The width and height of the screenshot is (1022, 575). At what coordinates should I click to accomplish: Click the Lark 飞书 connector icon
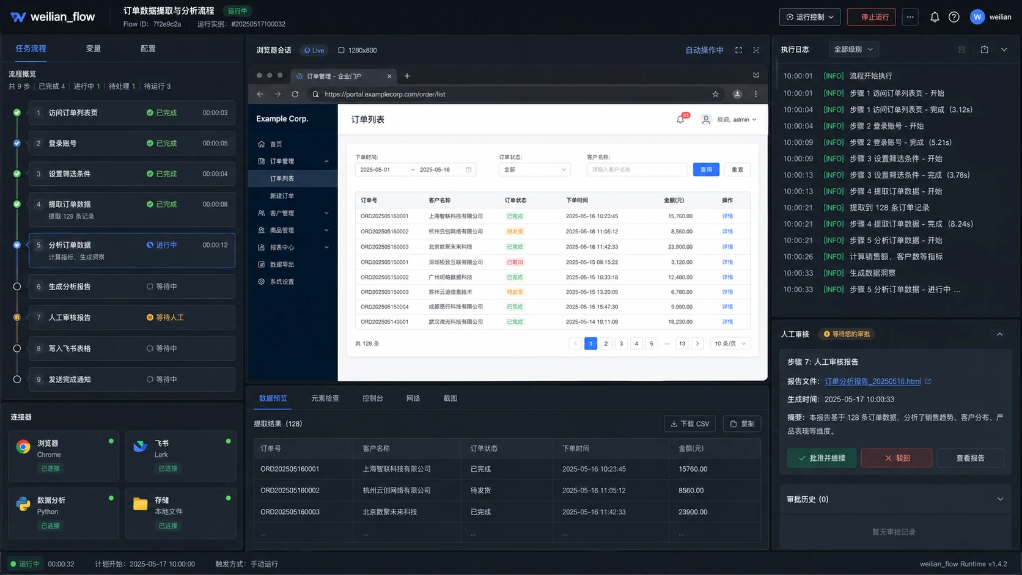[141, 447]
